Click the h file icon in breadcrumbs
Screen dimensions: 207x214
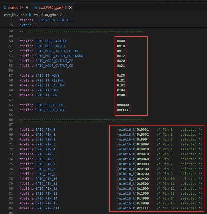point(30,15)
